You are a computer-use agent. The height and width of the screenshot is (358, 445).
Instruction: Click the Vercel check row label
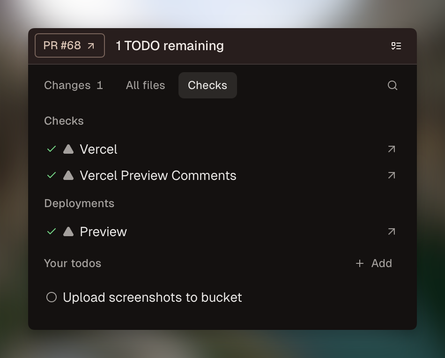pos(98,149)
